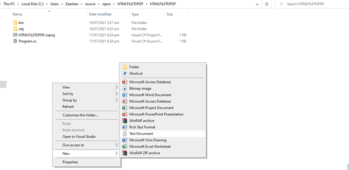Select the Program.cs file icon

pos(15,41)
